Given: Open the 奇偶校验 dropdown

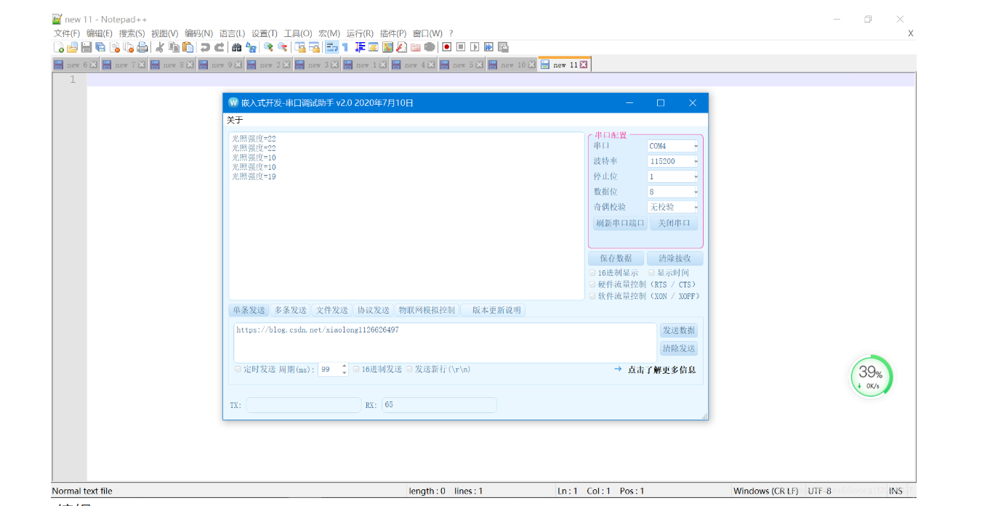Looking at the screenshot, I should pos(672,207).
